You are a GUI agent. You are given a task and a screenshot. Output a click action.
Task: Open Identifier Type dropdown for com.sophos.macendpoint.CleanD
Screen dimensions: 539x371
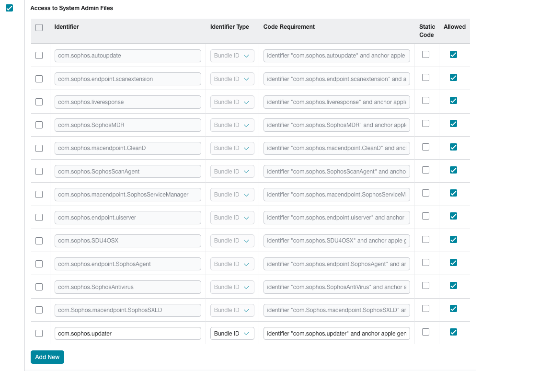[232, 148]
